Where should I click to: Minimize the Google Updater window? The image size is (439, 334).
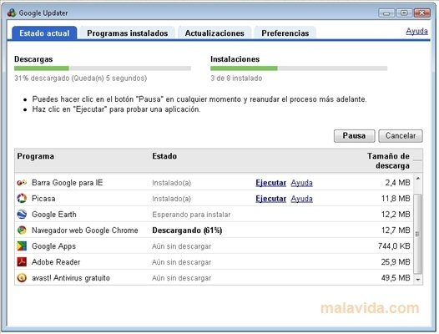(386, 13)
